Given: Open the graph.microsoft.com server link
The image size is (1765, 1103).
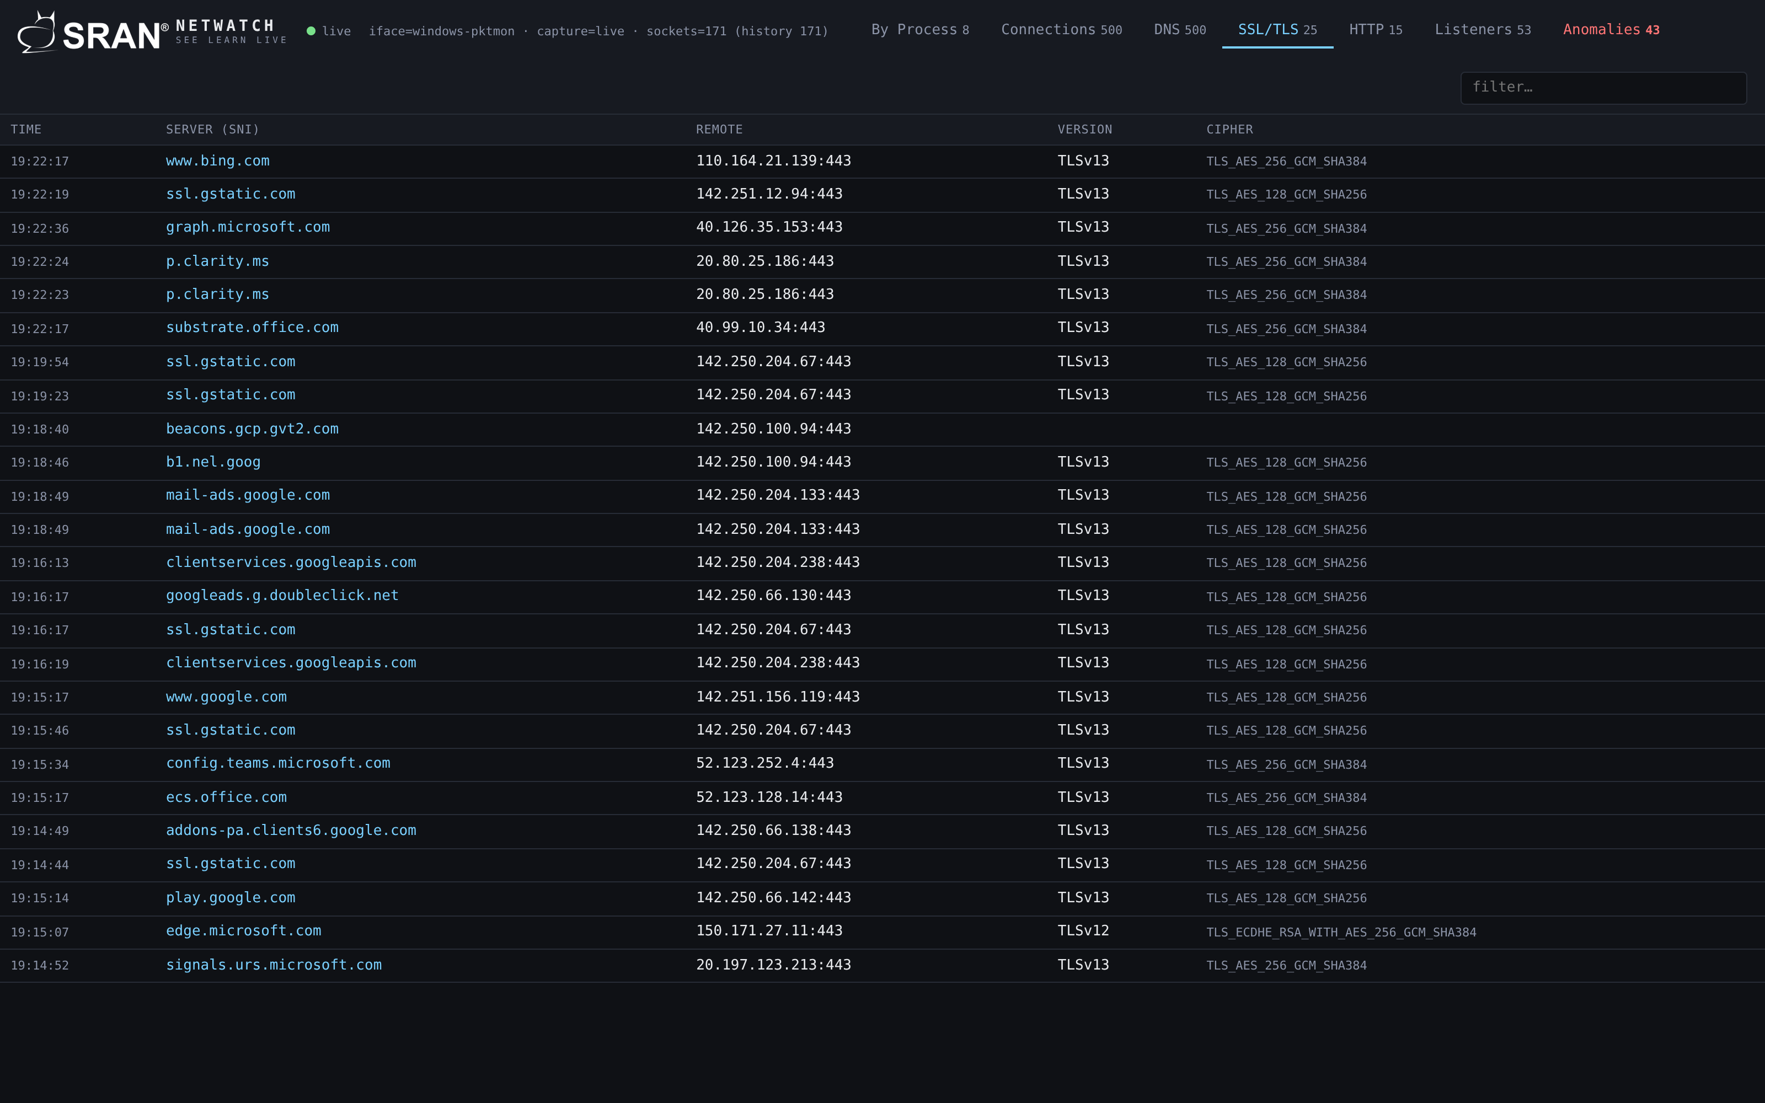Looking at the screenshot, I should (248, 228).
